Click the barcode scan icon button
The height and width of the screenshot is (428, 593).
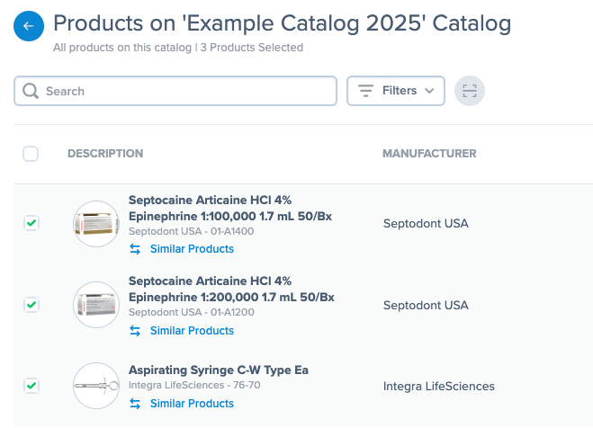[x=470, y=91]
